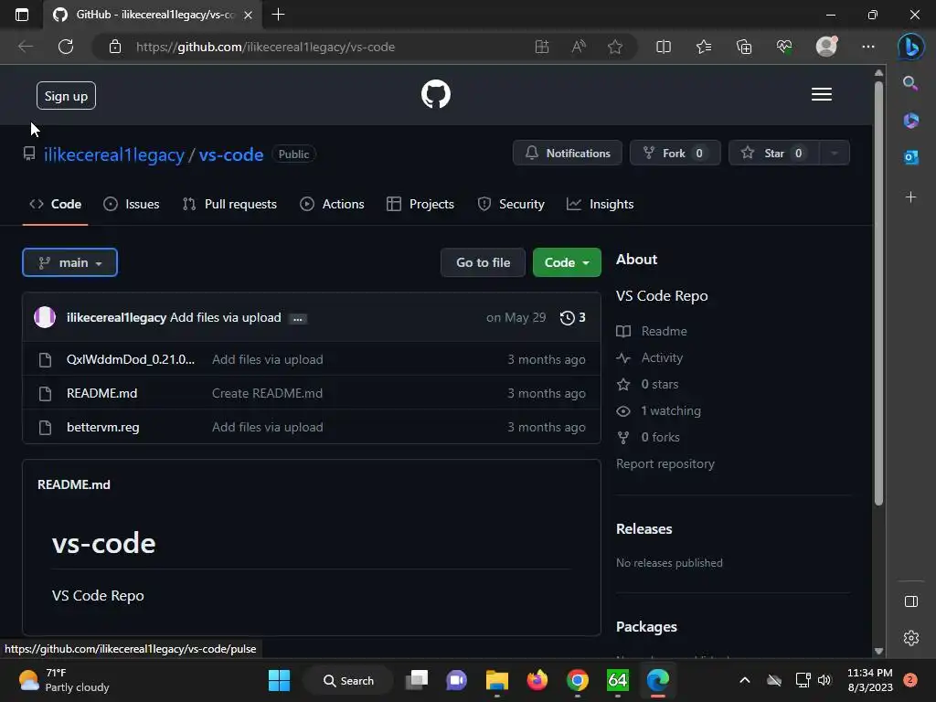Open QxlWddmDod_0.21.0... file
Viewport: 936px width, 702px height.
click(131, 359)
